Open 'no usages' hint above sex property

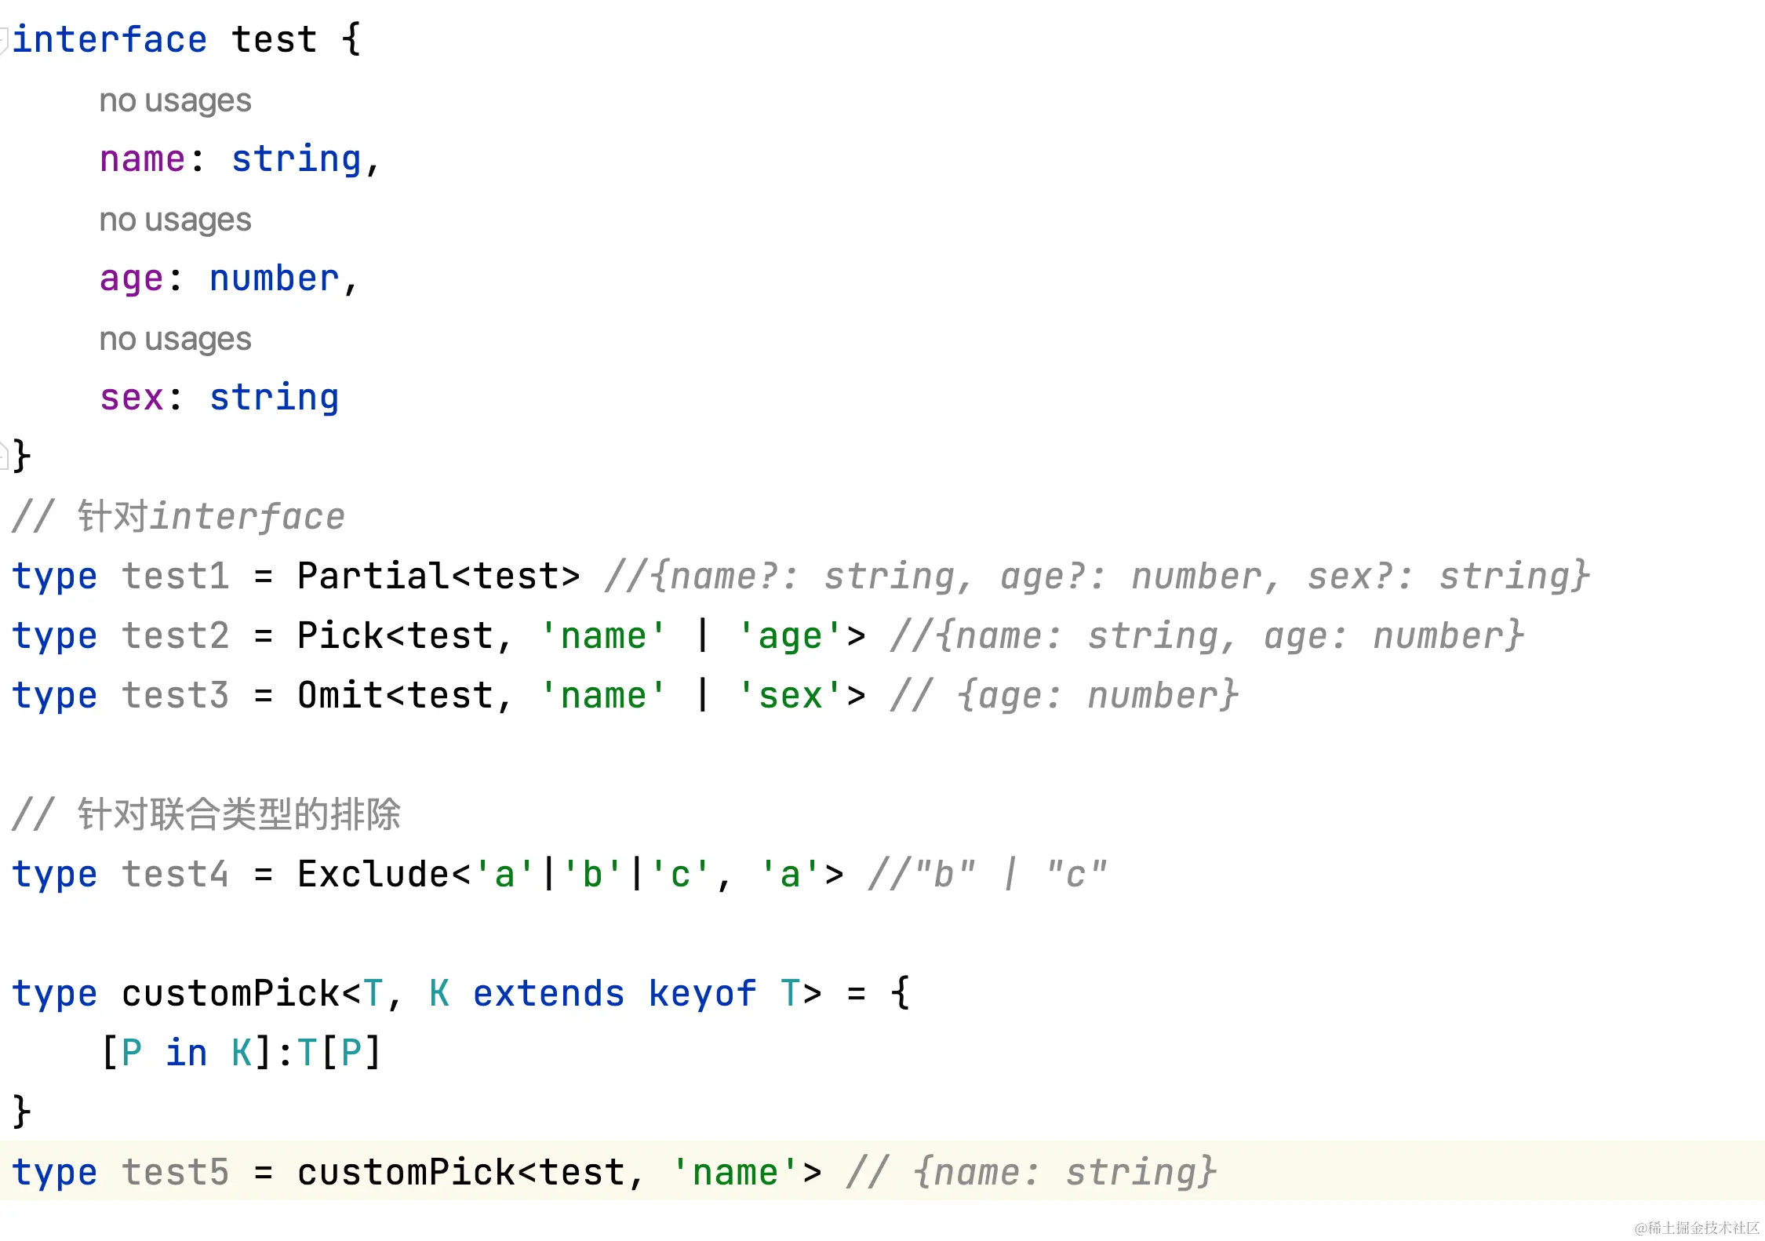[x=175, y=339]
